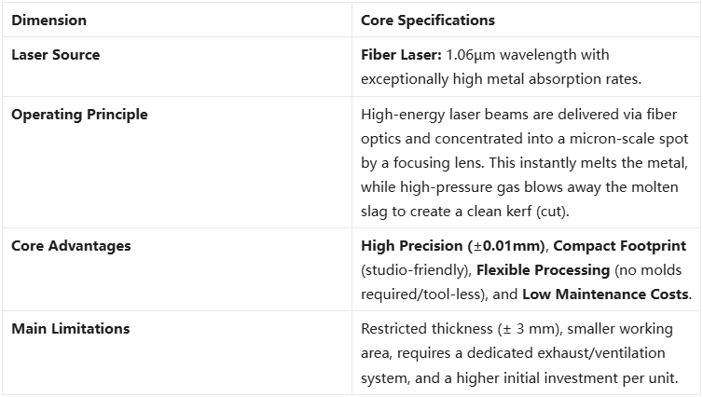Select the "Laser Source" row label

55,55
